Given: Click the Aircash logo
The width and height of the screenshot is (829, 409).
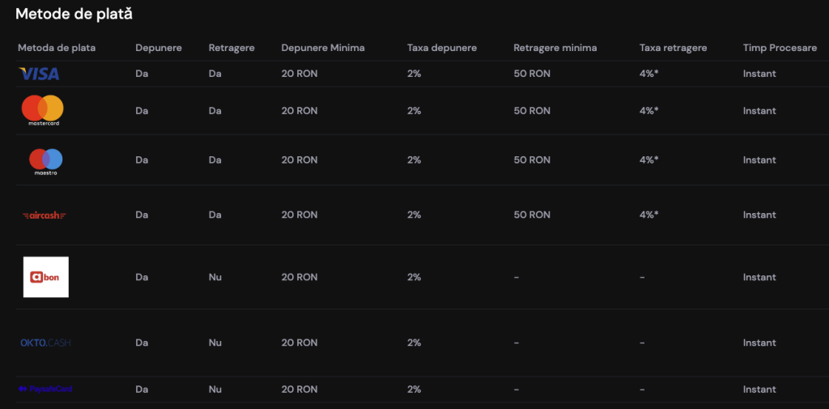Looking at the screenshot, I should coord(45,215).
